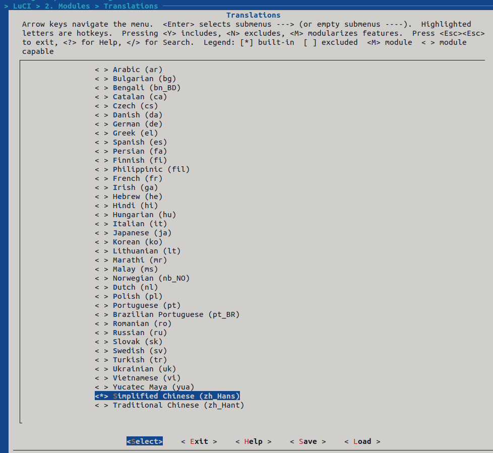Click the Translations breadcrumb entry

(131, 6)
